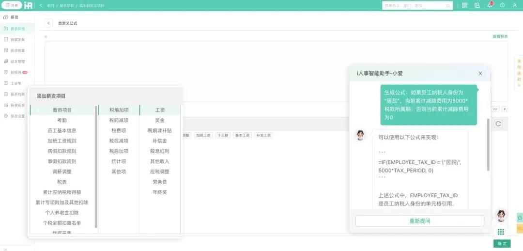Open the 菜单 menu button
Image resolution: width=523 pixels, height=251 pixels.
pyautogui.click(x=12, y=5)
